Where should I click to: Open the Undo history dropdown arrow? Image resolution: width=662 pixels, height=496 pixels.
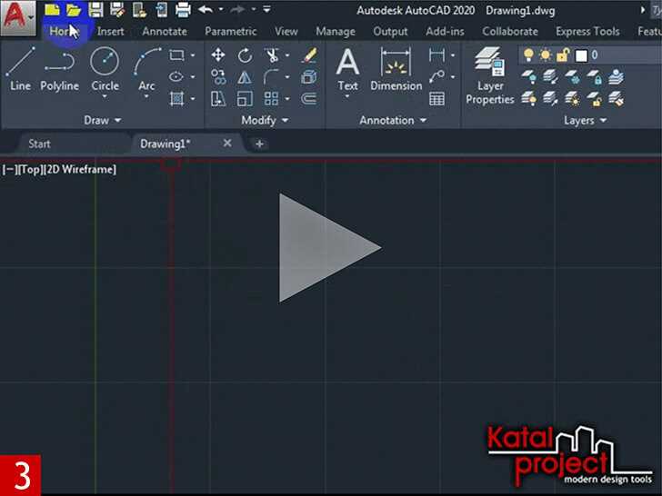(x=221, y=9)
